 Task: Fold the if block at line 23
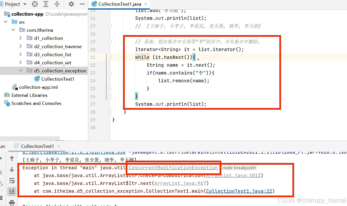click(x=110, y=73)
